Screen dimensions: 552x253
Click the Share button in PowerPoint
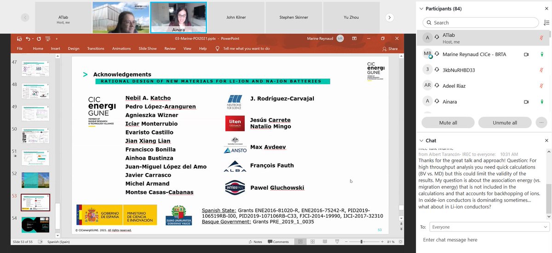pos(390,49)
